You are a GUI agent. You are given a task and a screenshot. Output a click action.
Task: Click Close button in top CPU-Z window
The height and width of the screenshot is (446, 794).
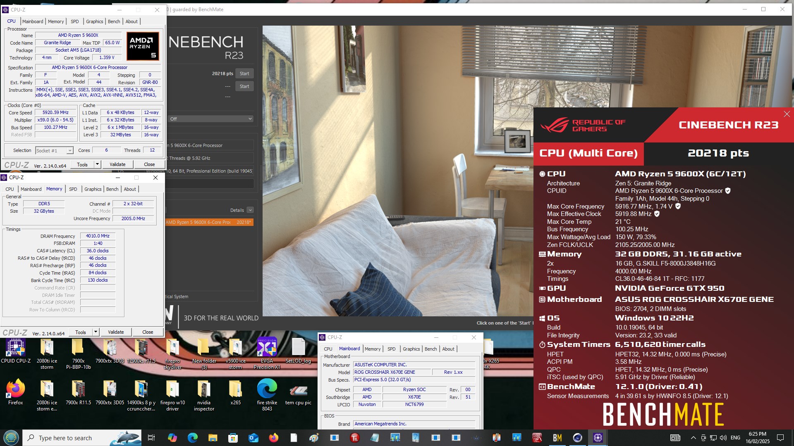pyautogui.click(x=149, y=164)
